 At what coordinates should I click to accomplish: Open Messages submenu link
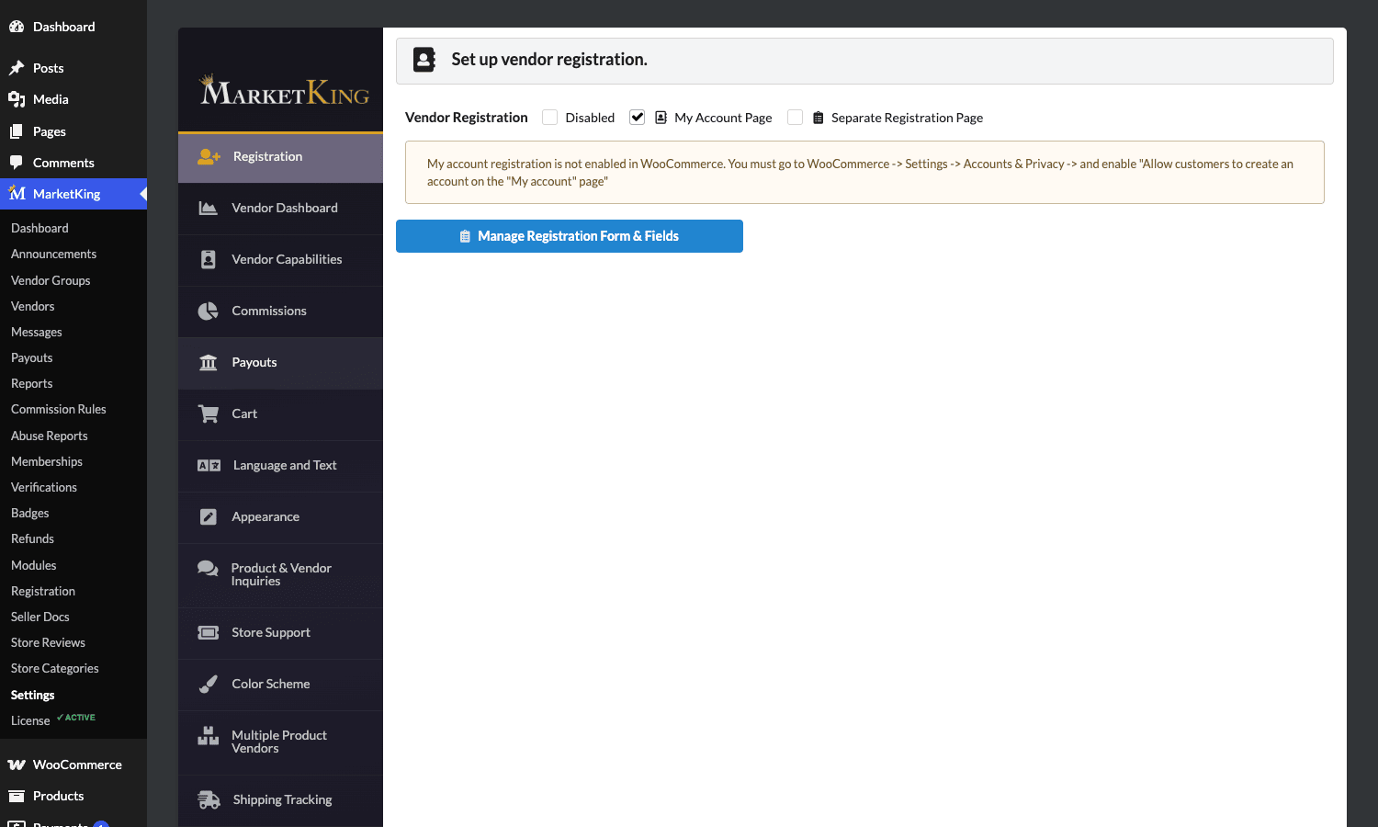click(x=37, y=332)
